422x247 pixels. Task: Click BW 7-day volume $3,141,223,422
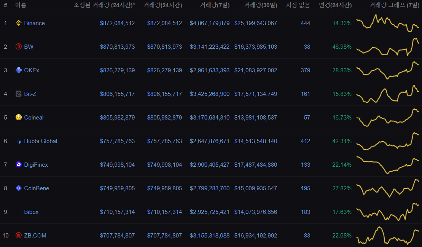pyautogui.click(x=210, y=47)
